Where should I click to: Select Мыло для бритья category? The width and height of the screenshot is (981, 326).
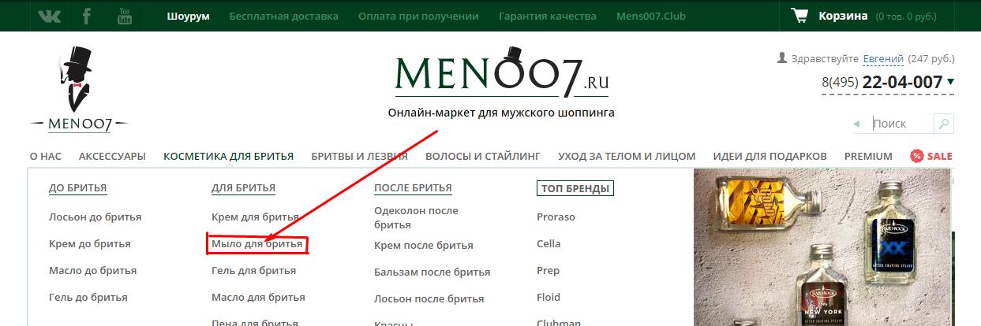(x=256, y=244)
